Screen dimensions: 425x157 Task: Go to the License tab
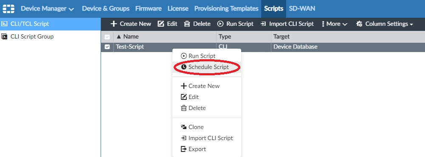(178, 8)
